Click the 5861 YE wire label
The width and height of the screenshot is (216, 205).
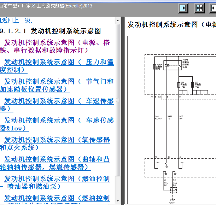point(170,117)
